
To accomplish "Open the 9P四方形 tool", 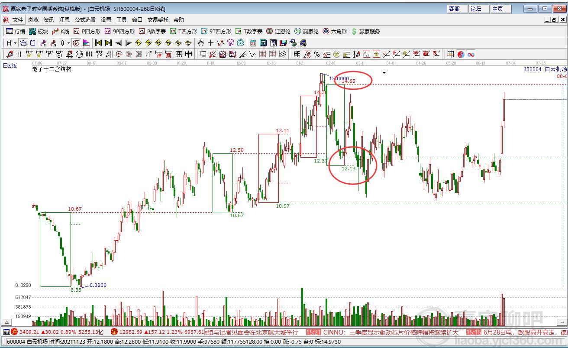I will point(119,31).
